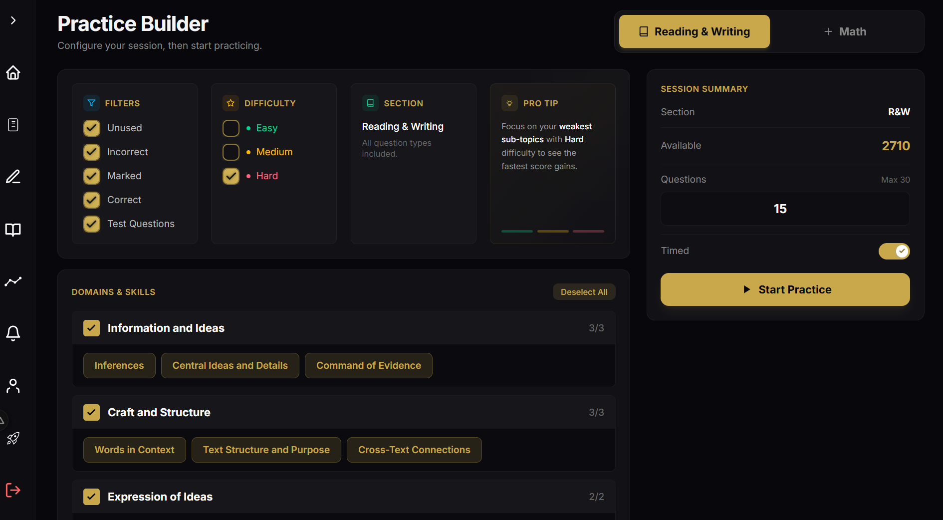Click the Craft and Structure 3/3 counter
Image resolution: width=943 pixels, height=520 pixels.
(x=596, y=412)
